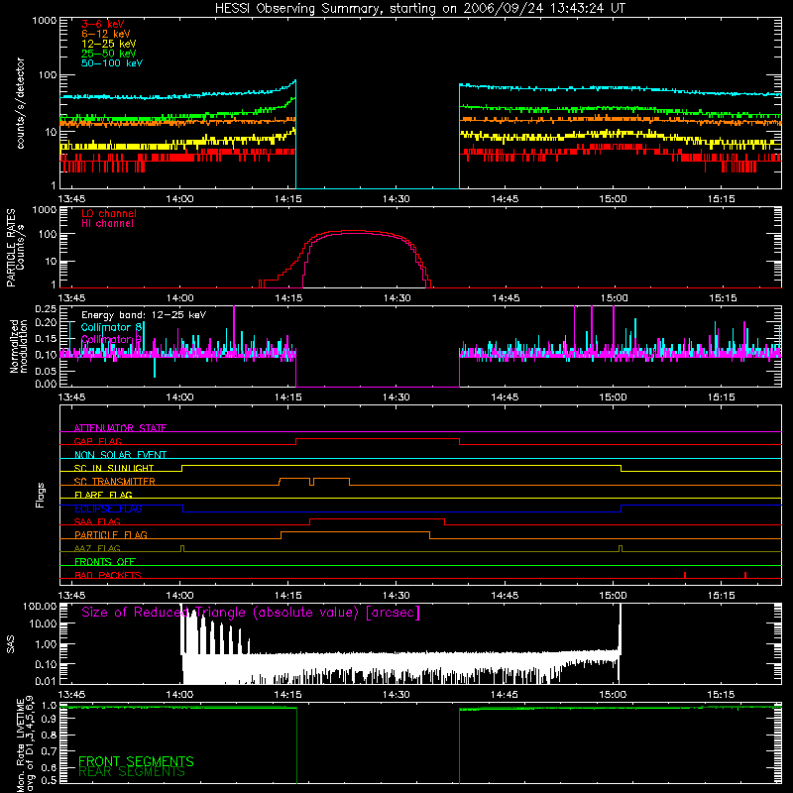
Task: Click the ATTENUATOR STATE flag label
Action: (120, 428)
